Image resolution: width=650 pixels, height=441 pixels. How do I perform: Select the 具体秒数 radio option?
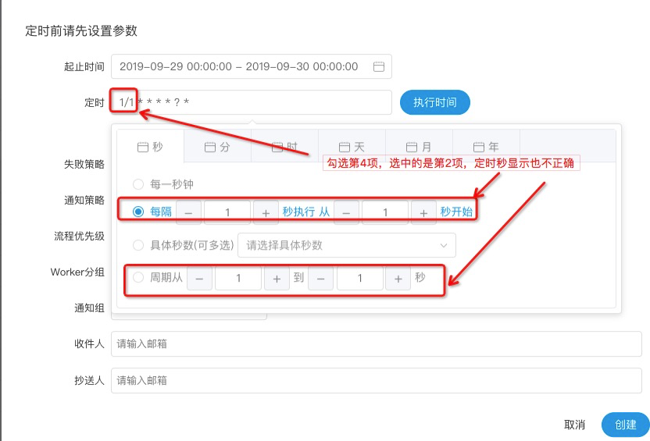point(138,245)
